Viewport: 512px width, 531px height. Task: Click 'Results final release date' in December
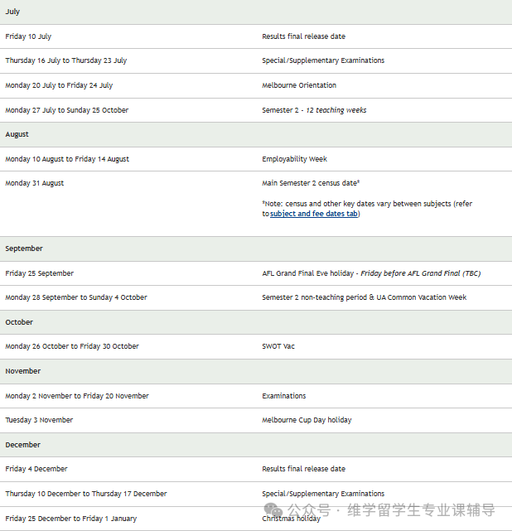click(x=303, y=469)
